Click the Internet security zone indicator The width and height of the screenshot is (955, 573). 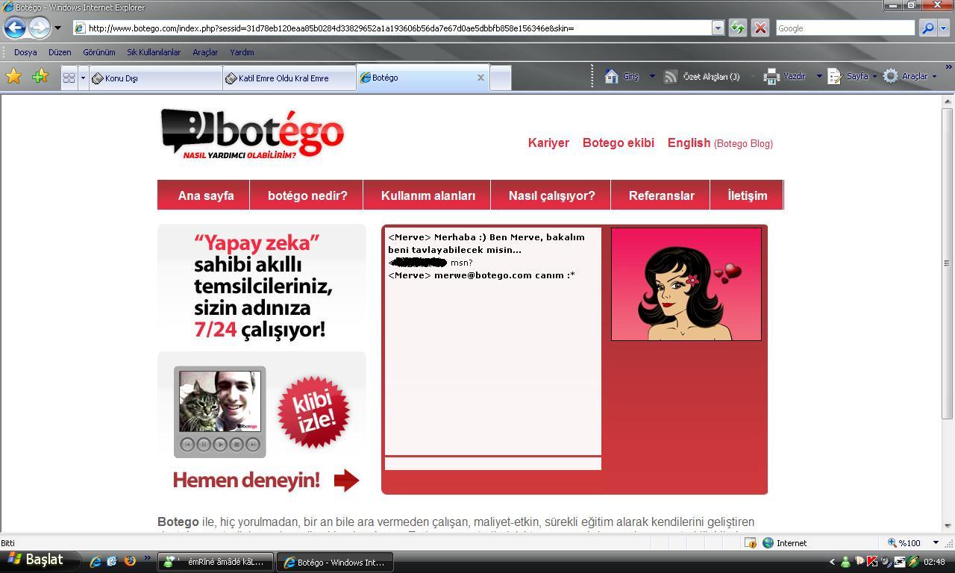click(785, 542)
